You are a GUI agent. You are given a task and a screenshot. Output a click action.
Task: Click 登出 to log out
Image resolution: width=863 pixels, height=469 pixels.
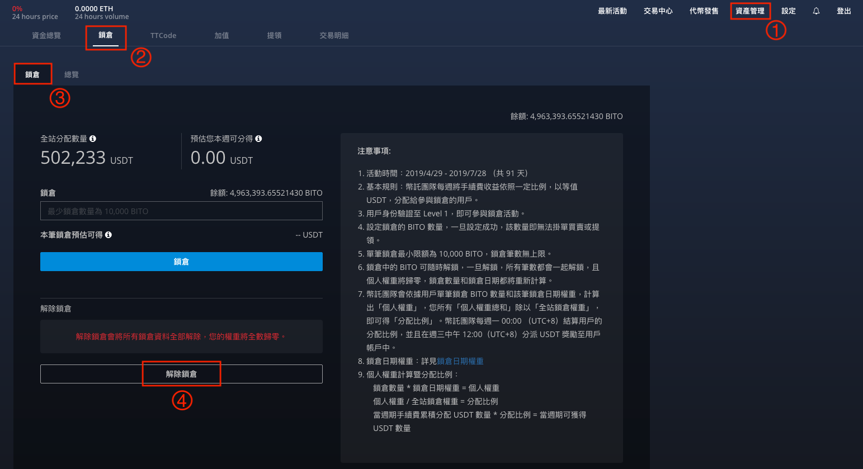[x=844, y=11]
